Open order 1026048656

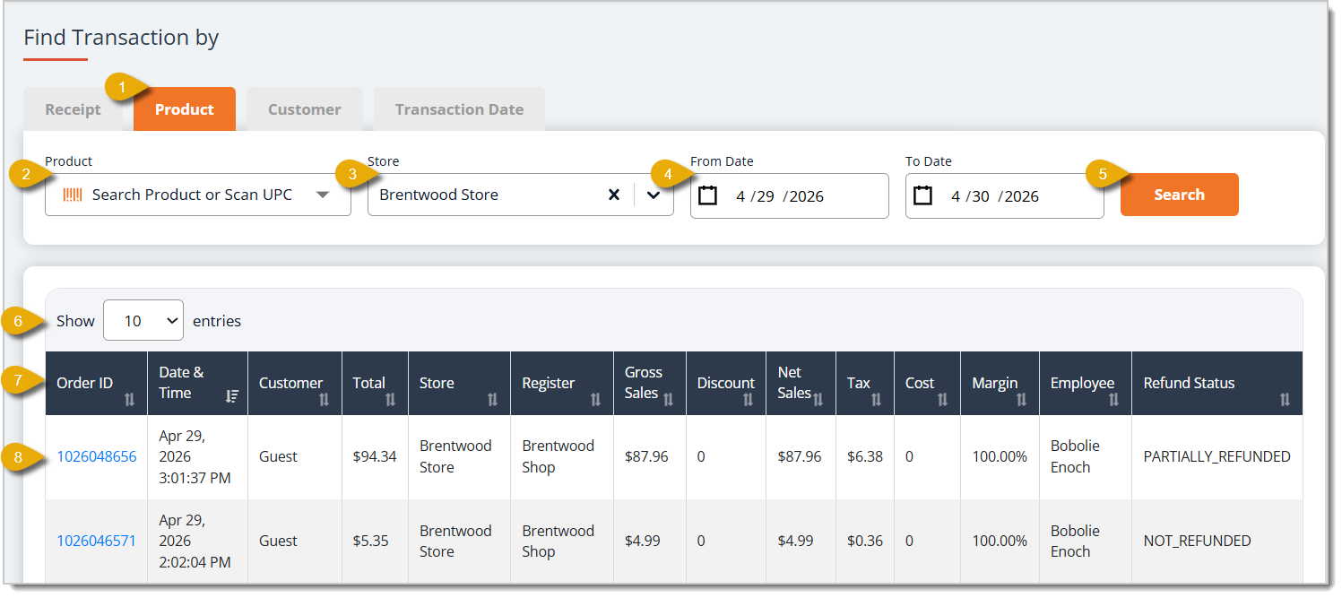click(x=97, y=456)
